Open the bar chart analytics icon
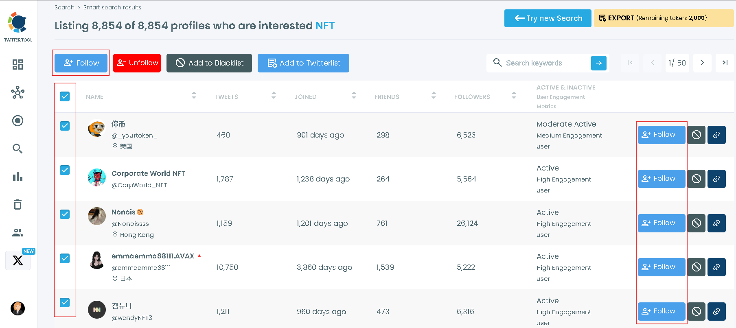This screenshot has height=328, width=736. [18, 177]
